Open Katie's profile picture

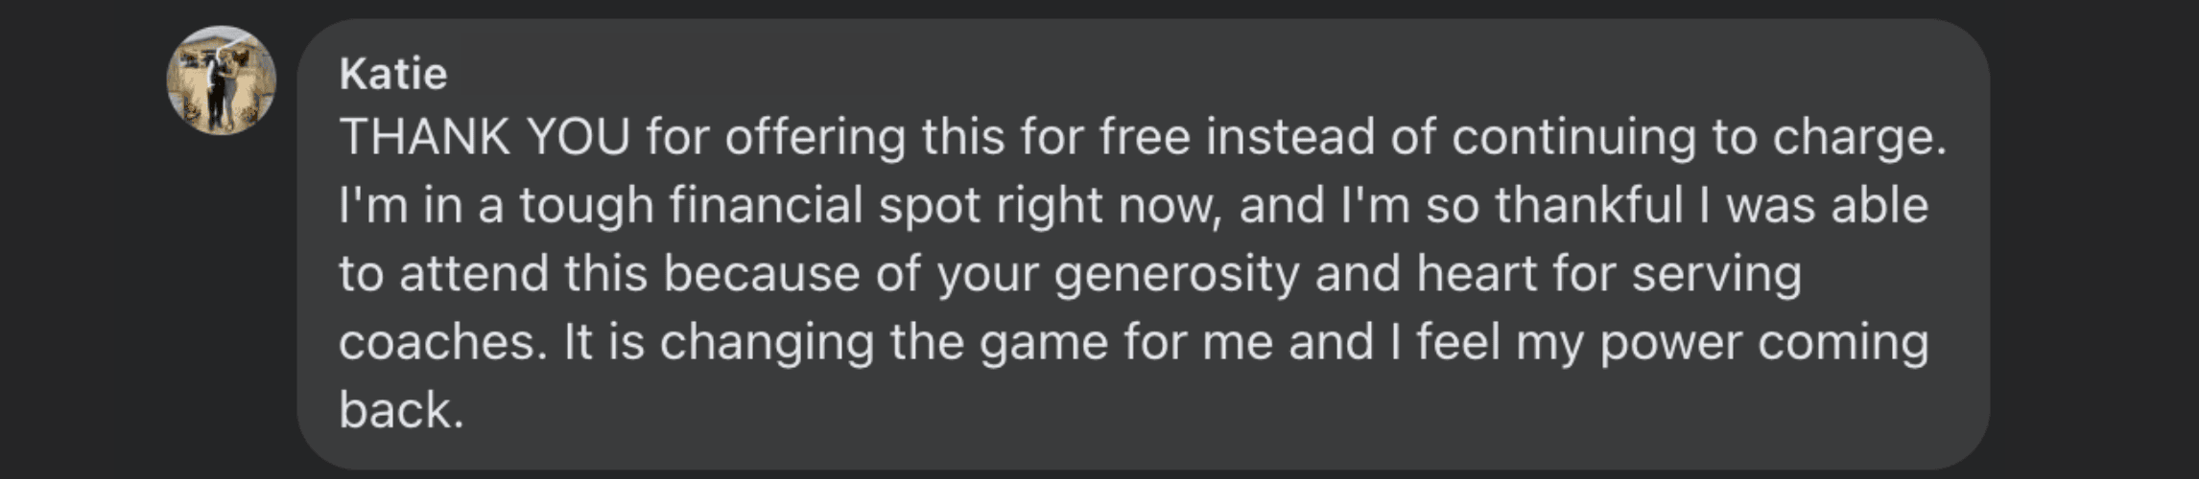[x=222, y=80]
